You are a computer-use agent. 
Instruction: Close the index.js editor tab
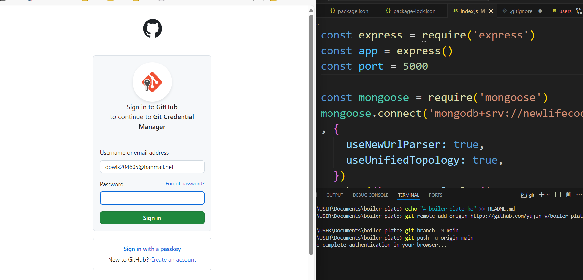point(491,11)
